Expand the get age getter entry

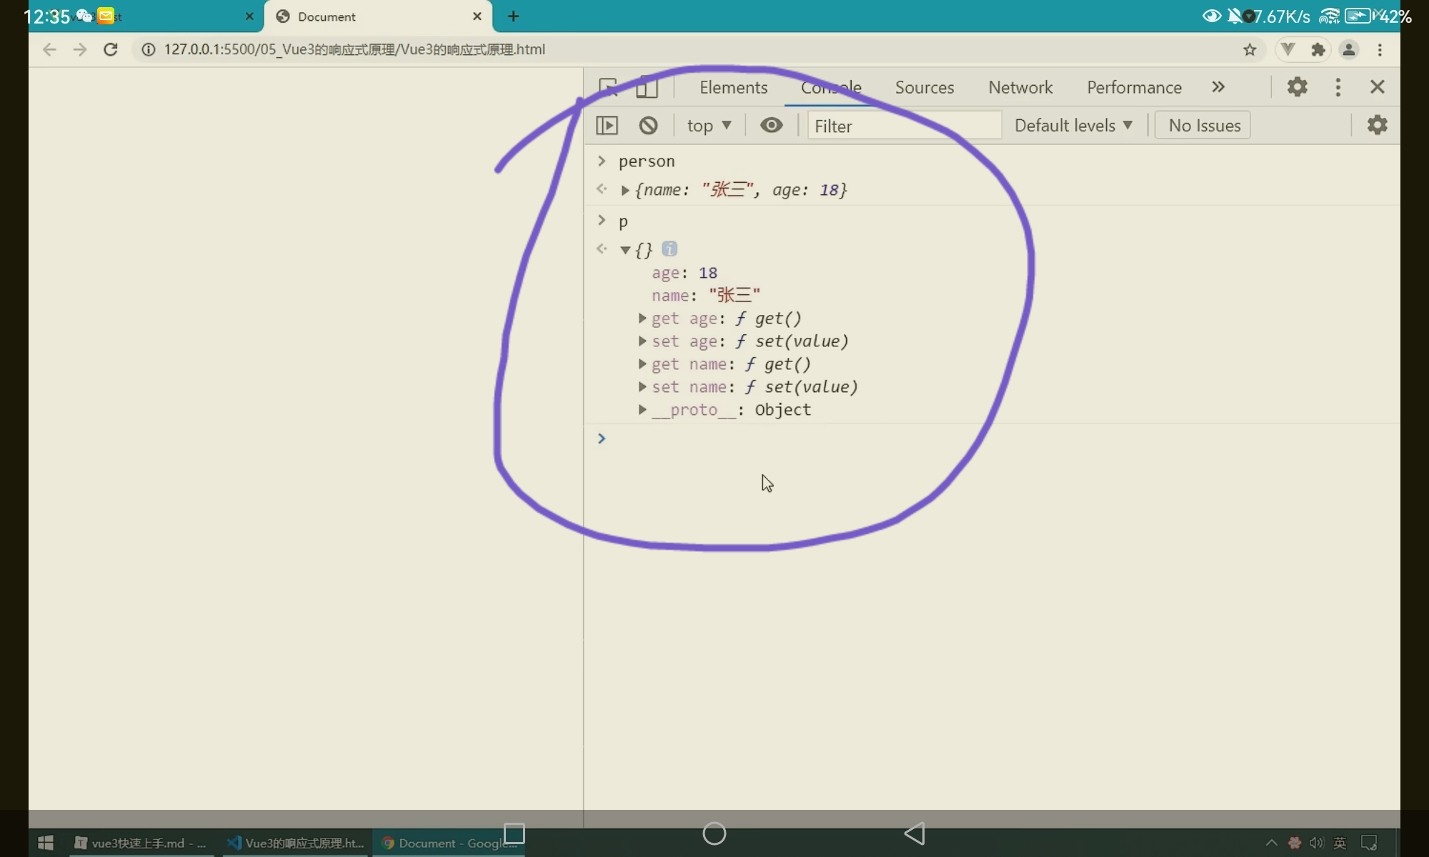point(642,319)
